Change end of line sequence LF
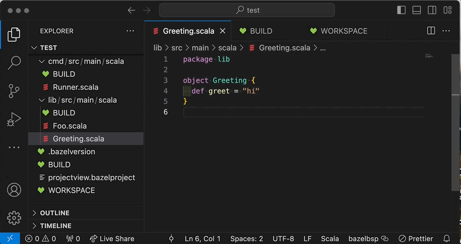The height and width of the screenshot is (244, 461). [307, 239]
